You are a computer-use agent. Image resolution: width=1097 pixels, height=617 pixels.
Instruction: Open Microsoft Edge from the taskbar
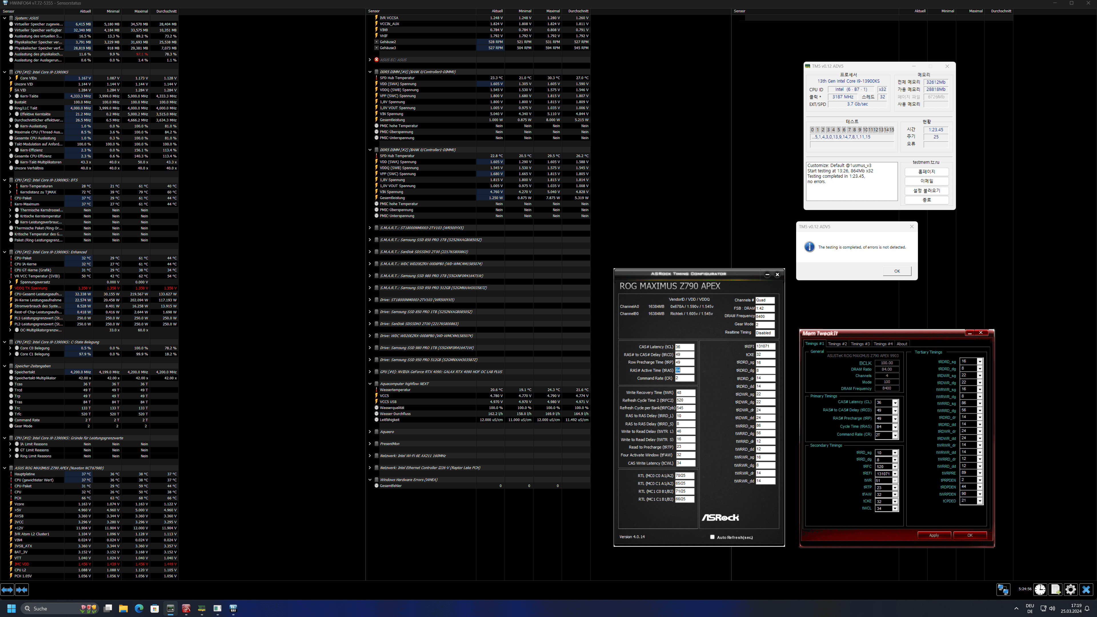(139, 608)
